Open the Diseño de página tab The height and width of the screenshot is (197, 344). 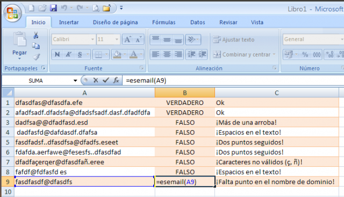[116, 23]
